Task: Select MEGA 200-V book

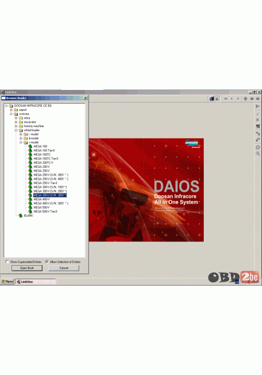Action: pyautogui.click(x=42, y=167)
